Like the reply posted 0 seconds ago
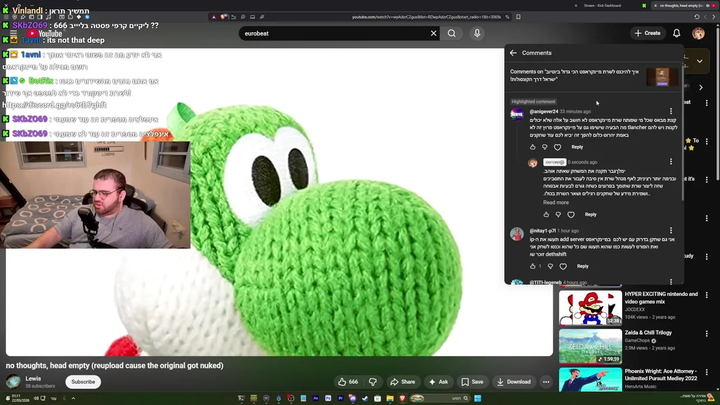Screen dimensions: 720x405 546,214
